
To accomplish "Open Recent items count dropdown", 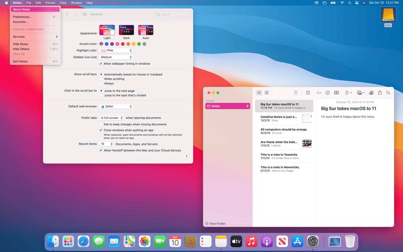I will tap(106, 144).
